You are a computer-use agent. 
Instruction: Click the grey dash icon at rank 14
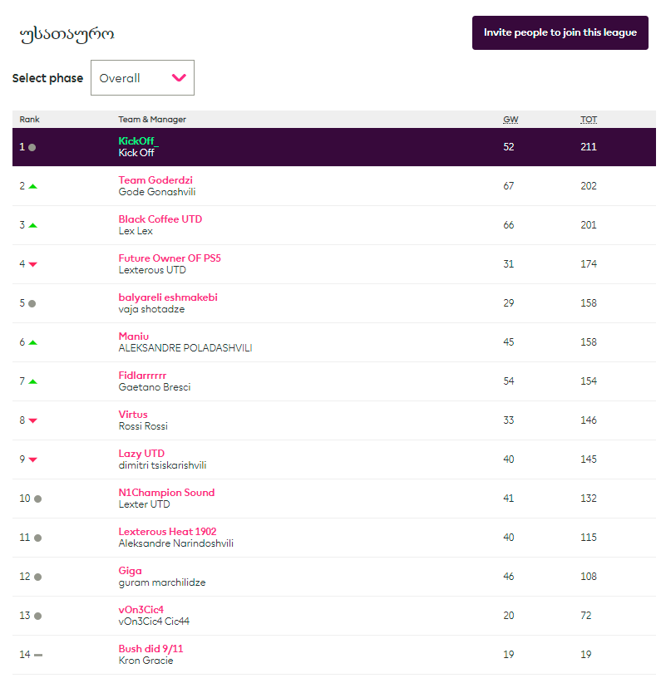(38, 655)
